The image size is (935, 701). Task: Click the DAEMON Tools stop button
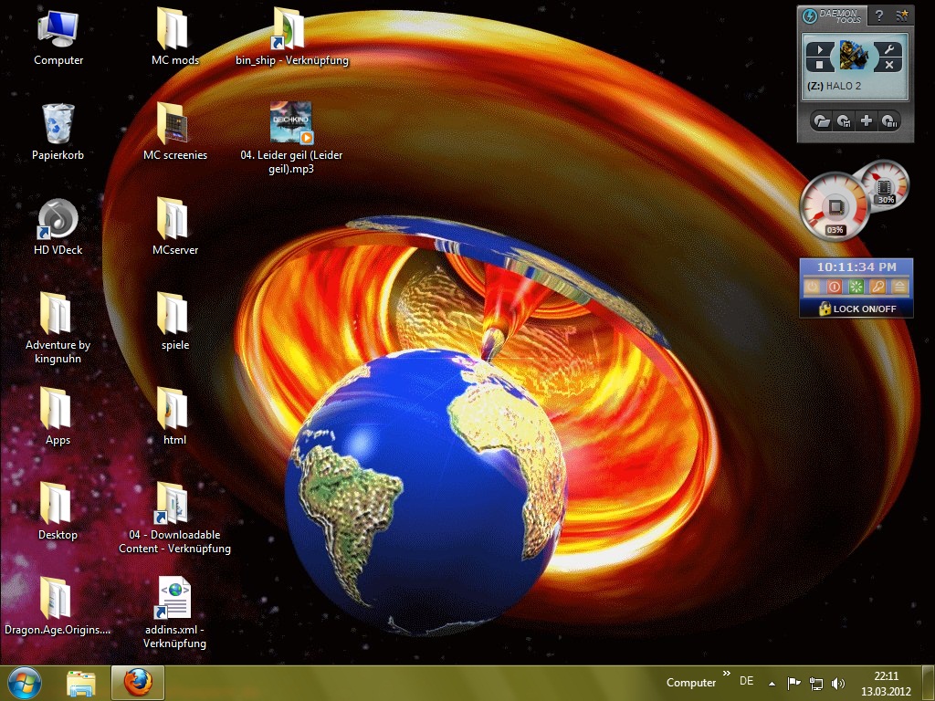coord(820,66)
